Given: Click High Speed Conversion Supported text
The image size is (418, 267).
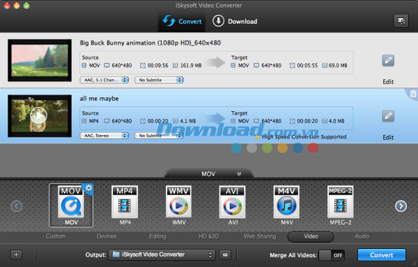Looking at the screenshot, I should click(x=304, y=137).
